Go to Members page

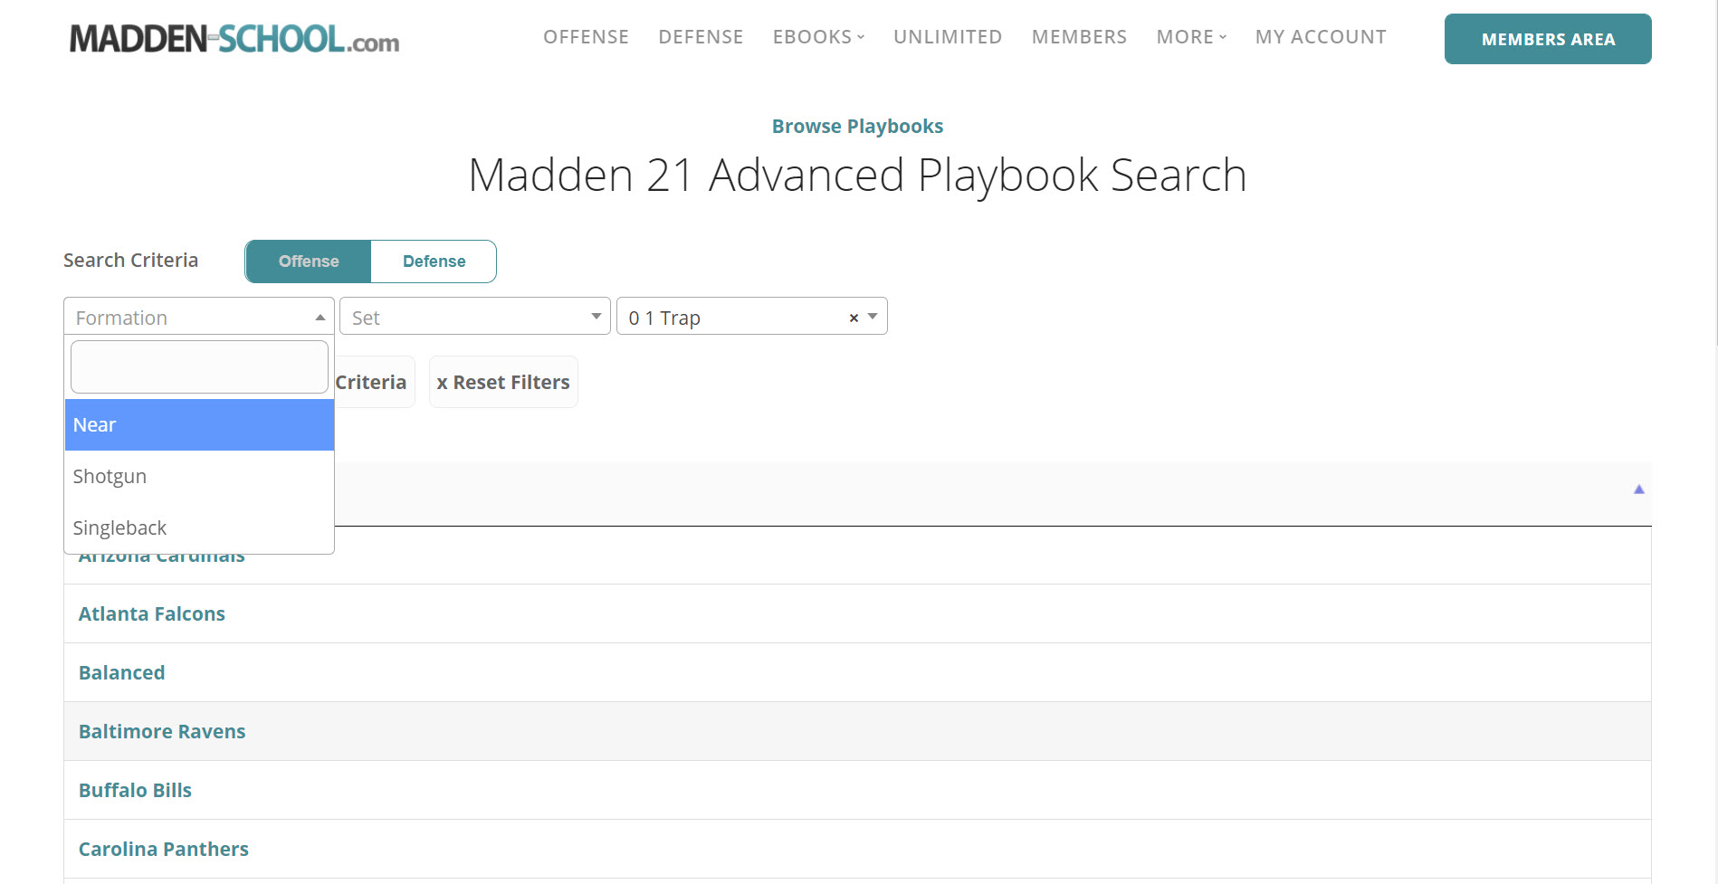coord(1079,37)
